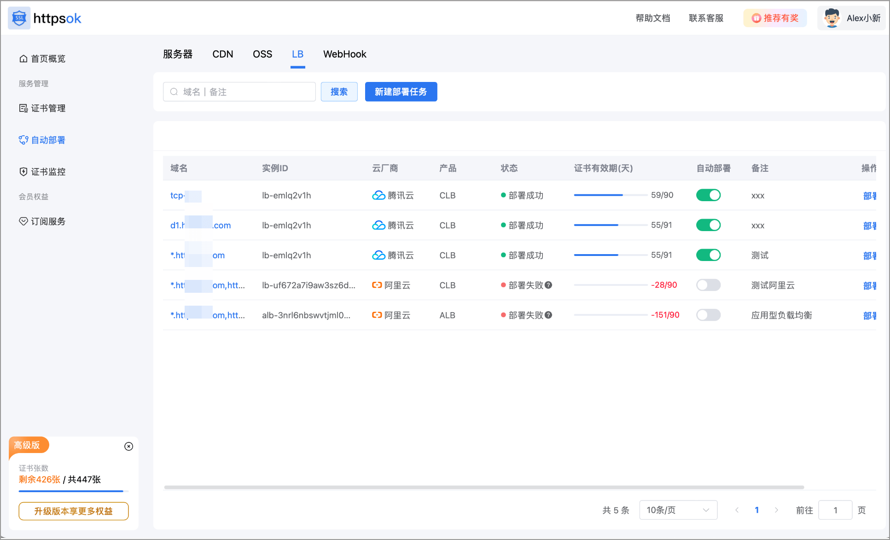Screen dimensions: 890x540
Task: Open the 帮助文档 link
Action: (x=653, y=18)
